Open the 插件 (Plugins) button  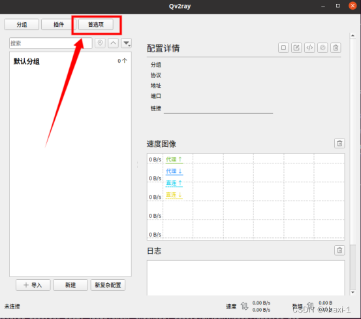pos(59,24)
